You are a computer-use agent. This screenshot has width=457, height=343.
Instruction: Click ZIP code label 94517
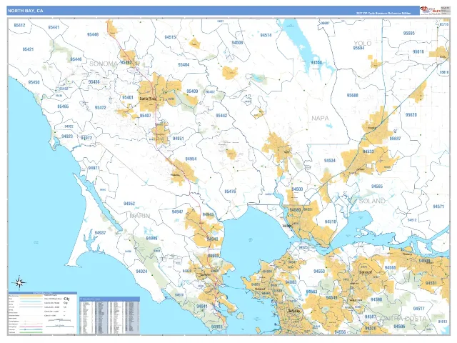pyautogui.click(x=419, y=309)
